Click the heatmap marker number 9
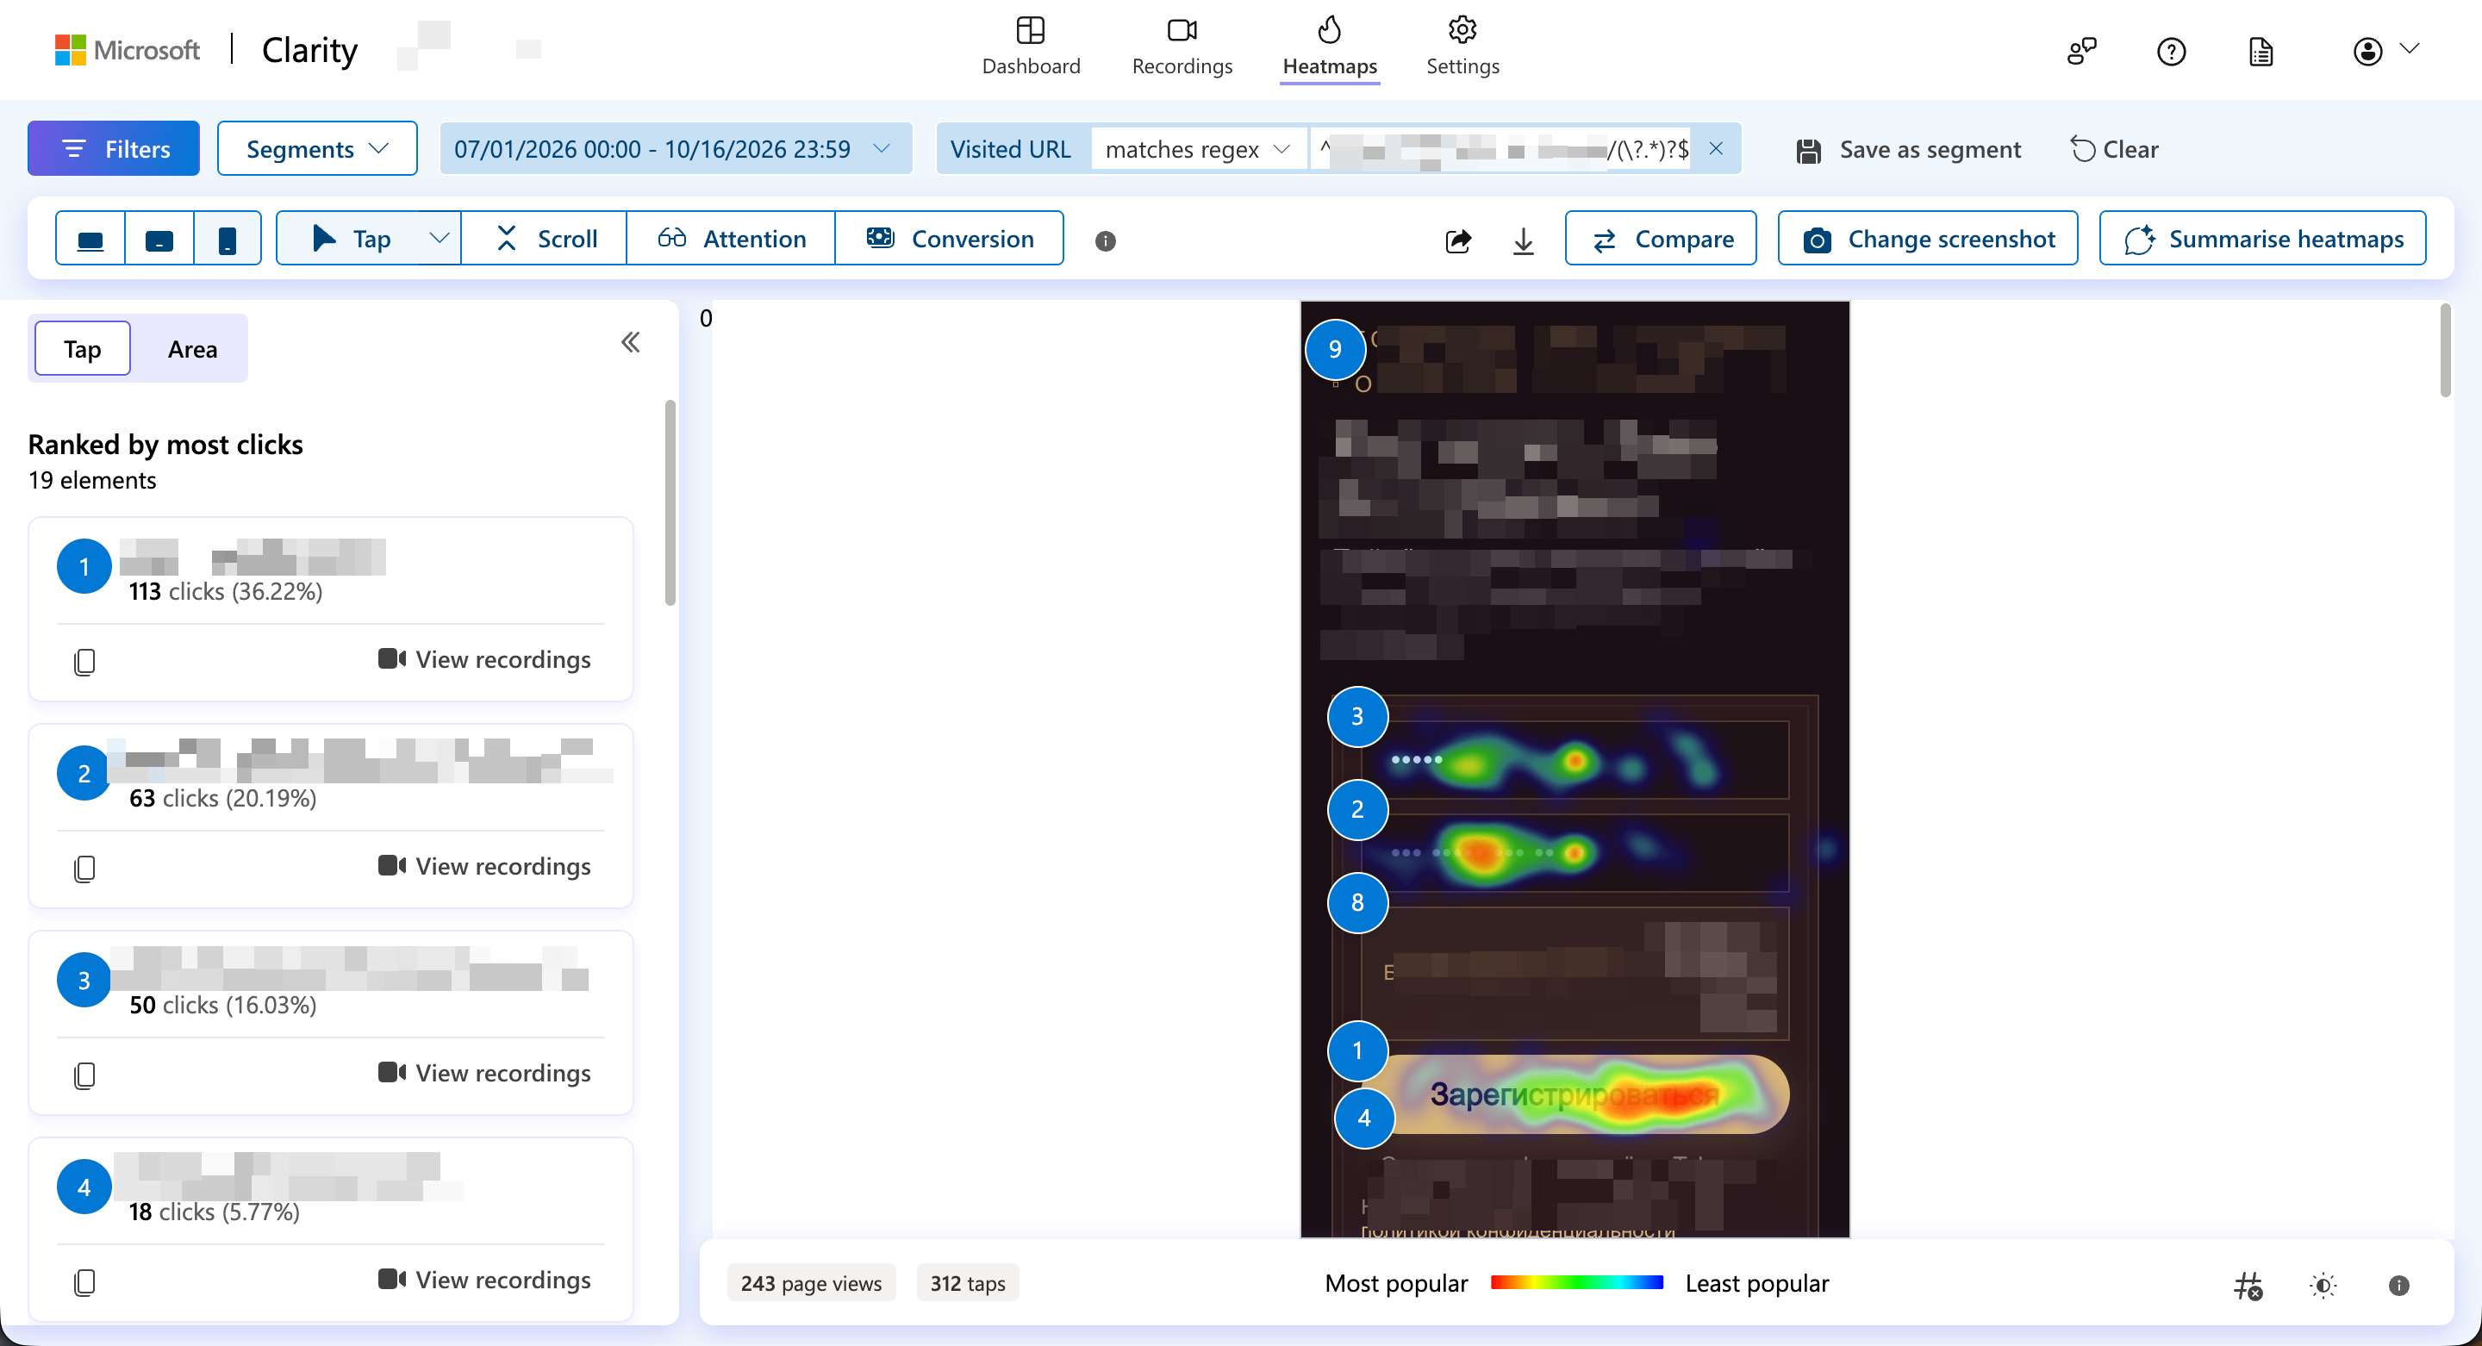The image size is (2482, 1346). [x=1336, y=349]
